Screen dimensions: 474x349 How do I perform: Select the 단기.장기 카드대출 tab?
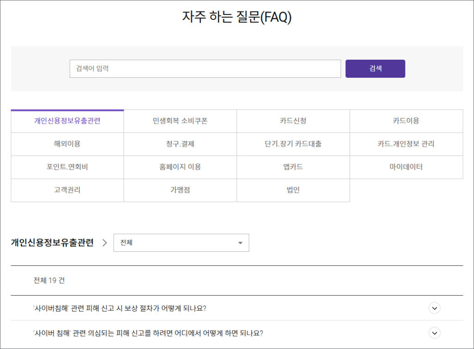click(293, 144)
